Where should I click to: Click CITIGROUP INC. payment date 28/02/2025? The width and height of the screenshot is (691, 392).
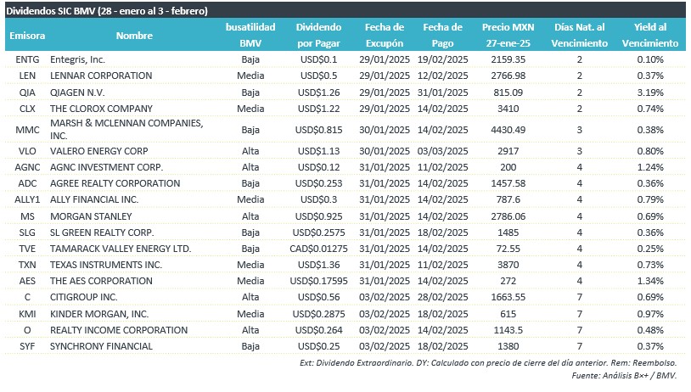[443, 297]
